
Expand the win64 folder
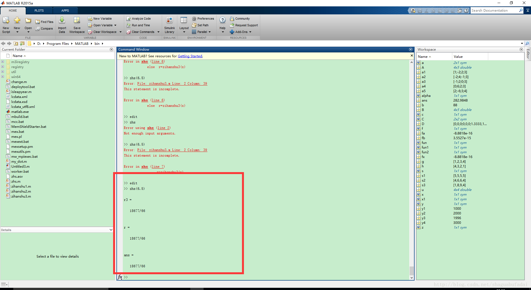point(2,77)
